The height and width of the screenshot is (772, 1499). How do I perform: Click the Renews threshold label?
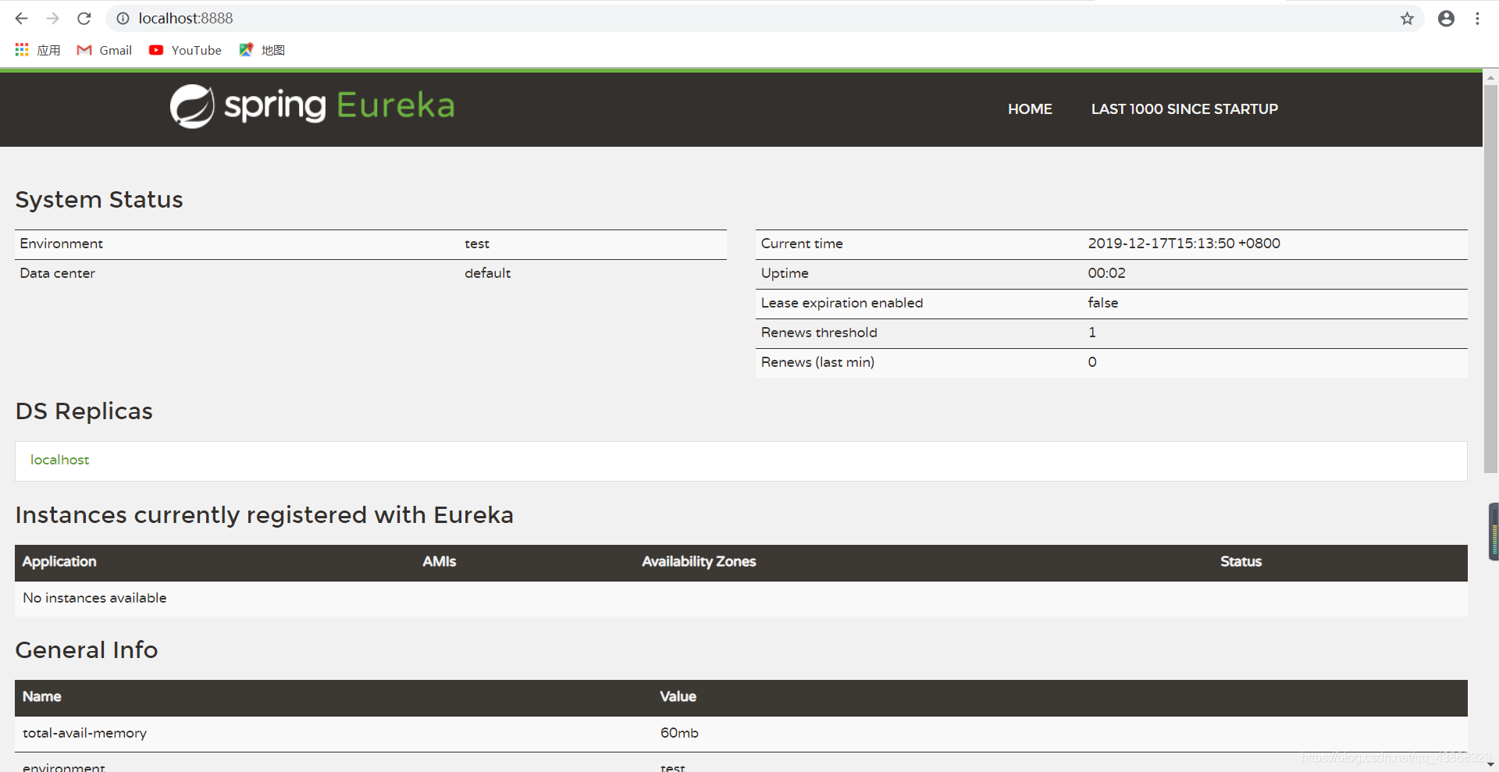(x=819, y=333)
